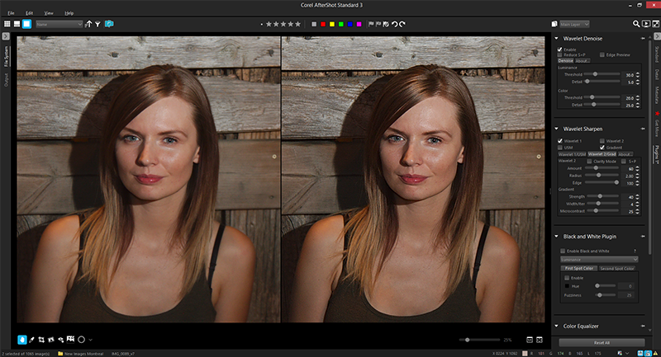Open the filter funnel tool
661x357 pixels.
(97, 24)
